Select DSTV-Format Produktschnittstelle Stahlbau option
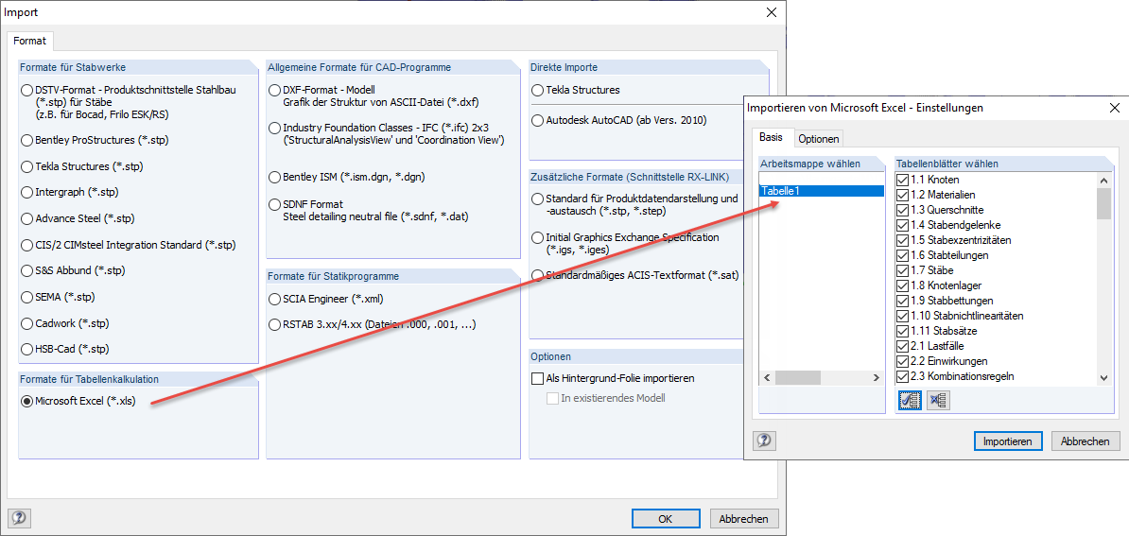 coord(27,91)
